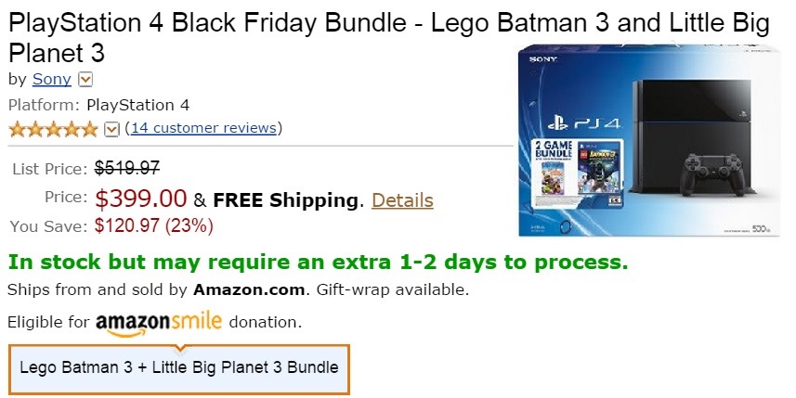Click the $399.00 price
The height and width of the screenshot is (398, 796).
pos(141,199)
